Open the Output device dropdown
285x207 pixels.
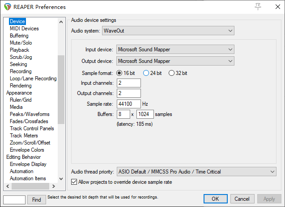point(175,61)
